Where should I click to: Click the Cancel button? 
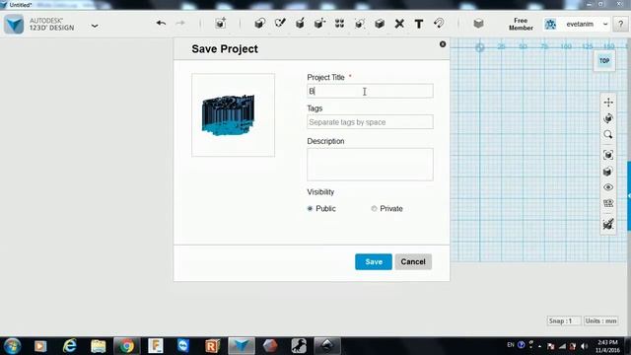tap(413, 261)
